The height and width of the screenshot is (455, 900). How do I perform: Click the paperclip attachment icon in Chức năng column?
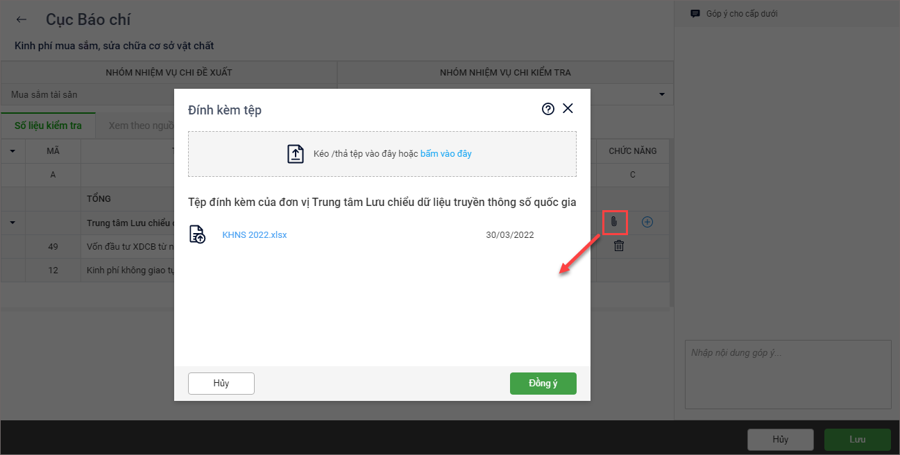(x=613, y=222)
